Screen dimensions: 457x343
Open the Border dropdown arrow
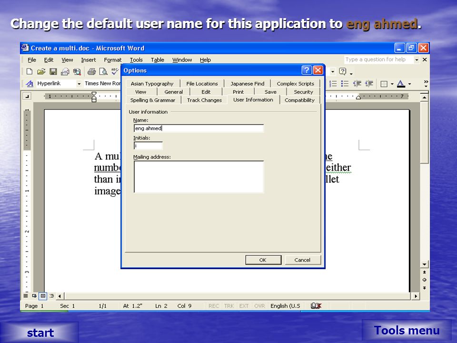pos(392,84)
